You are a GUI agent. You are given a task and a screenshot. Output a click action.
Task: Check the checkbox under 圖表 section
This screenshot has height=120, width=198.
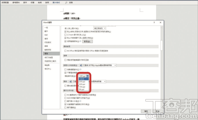[x=65, y=86]
